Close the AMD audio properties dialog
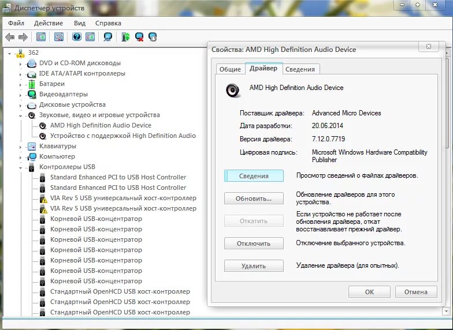This screenshot has height=330, width=453. click(429, 46)
